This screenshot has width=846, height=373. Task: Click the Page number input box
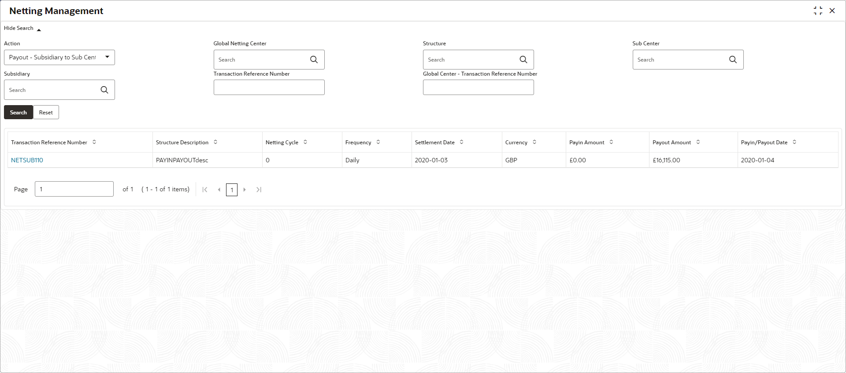pyautogui.click(x=74, y=189)
